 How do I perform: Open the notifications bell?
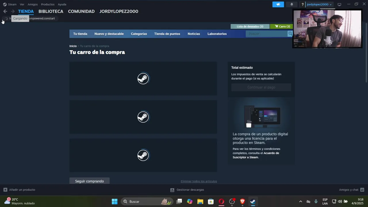point(292,4)
